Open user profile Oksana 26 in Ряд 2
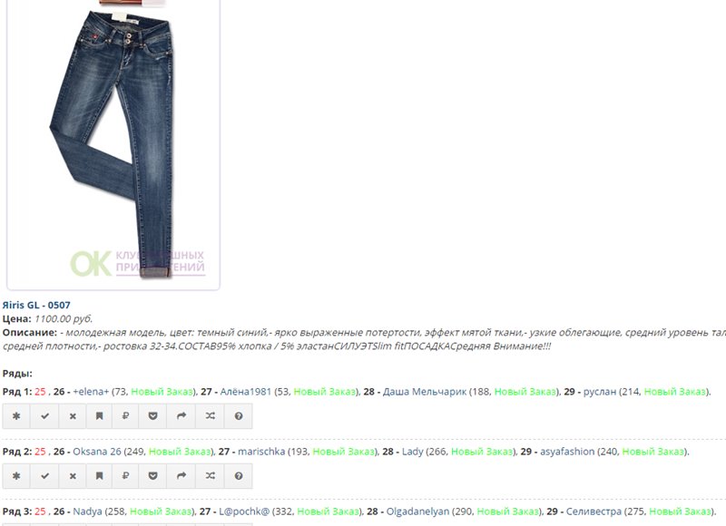 (x=97, y=451)
